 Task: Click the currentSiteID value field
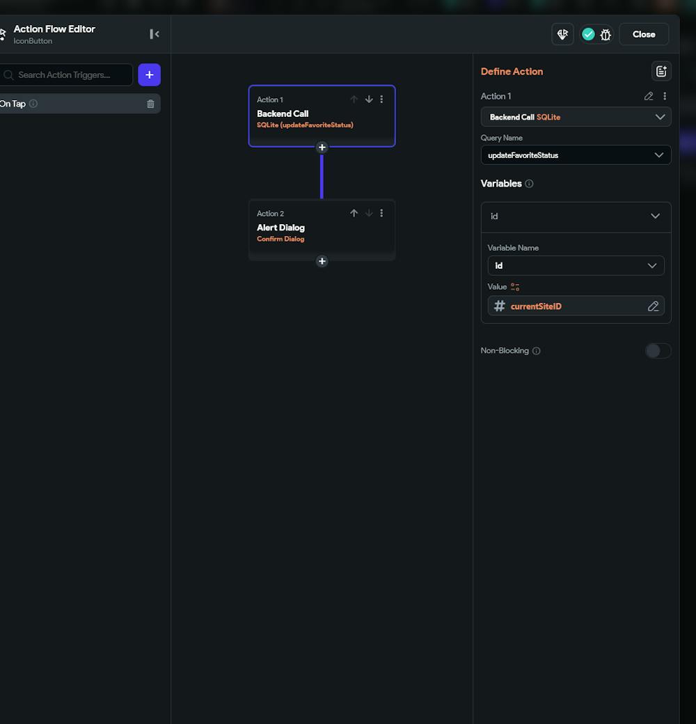(576, 306)
